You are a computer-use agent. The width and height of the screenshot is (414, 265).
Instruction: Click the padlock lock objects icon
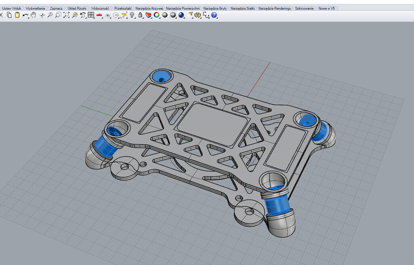pyautogui.click(x=140, y=15)
